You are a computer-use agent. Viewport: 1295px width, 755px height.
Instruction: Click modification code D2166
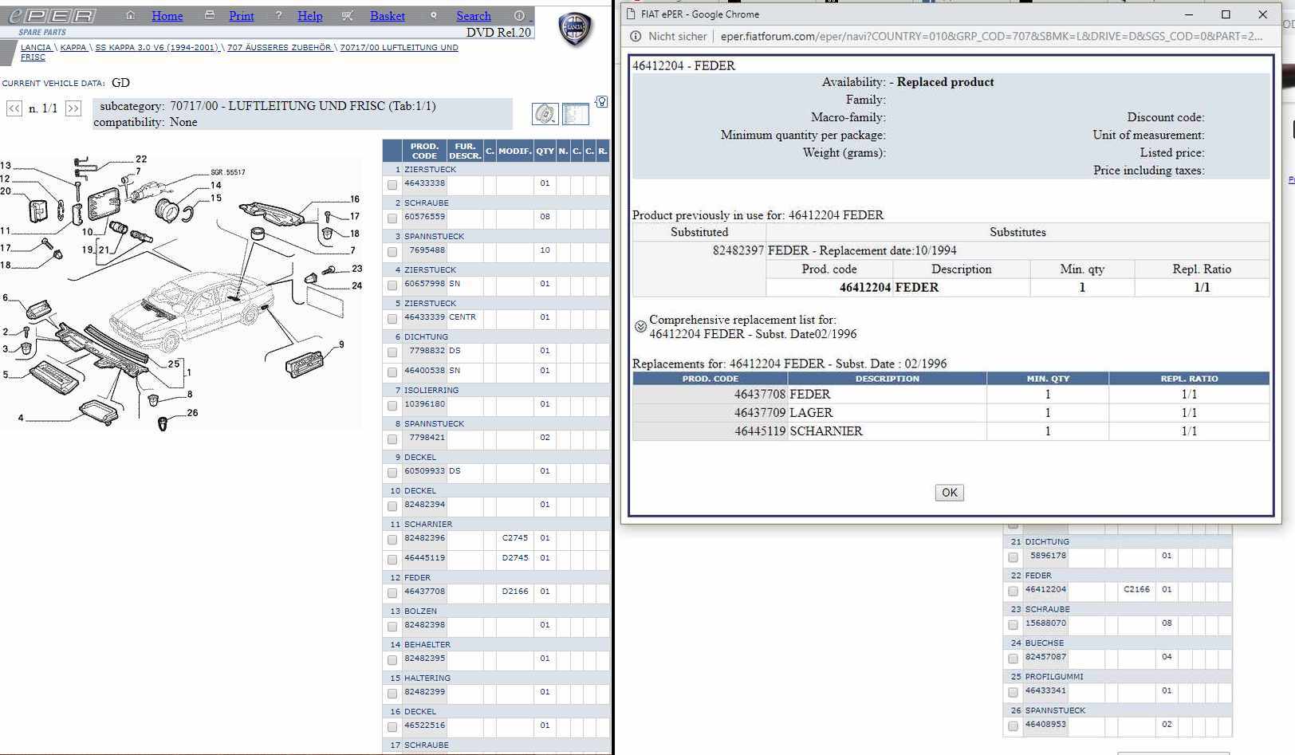tap(515, 592)
